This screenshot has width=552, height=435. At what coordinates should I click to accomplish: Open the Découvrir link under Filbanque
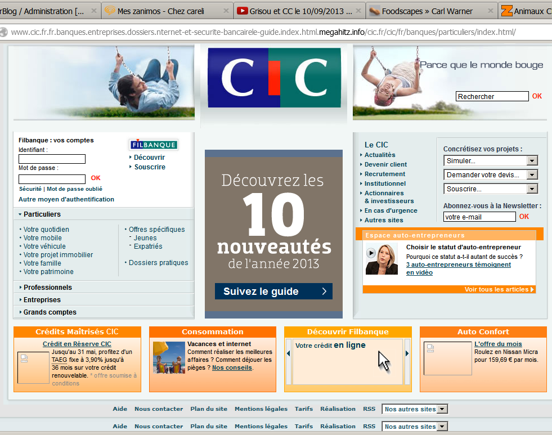click(x=149, y=158)
